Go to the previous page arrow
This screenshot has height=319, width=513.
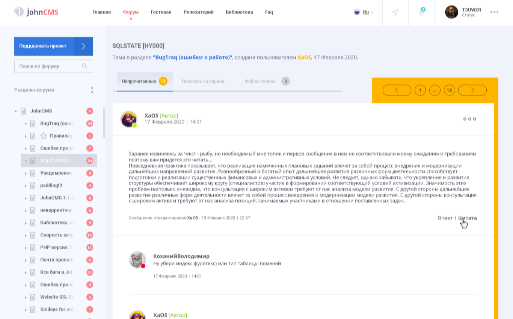pos(397,90)
